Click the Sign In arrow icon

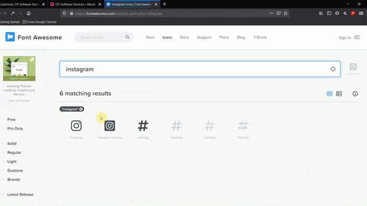coord(357,37)
